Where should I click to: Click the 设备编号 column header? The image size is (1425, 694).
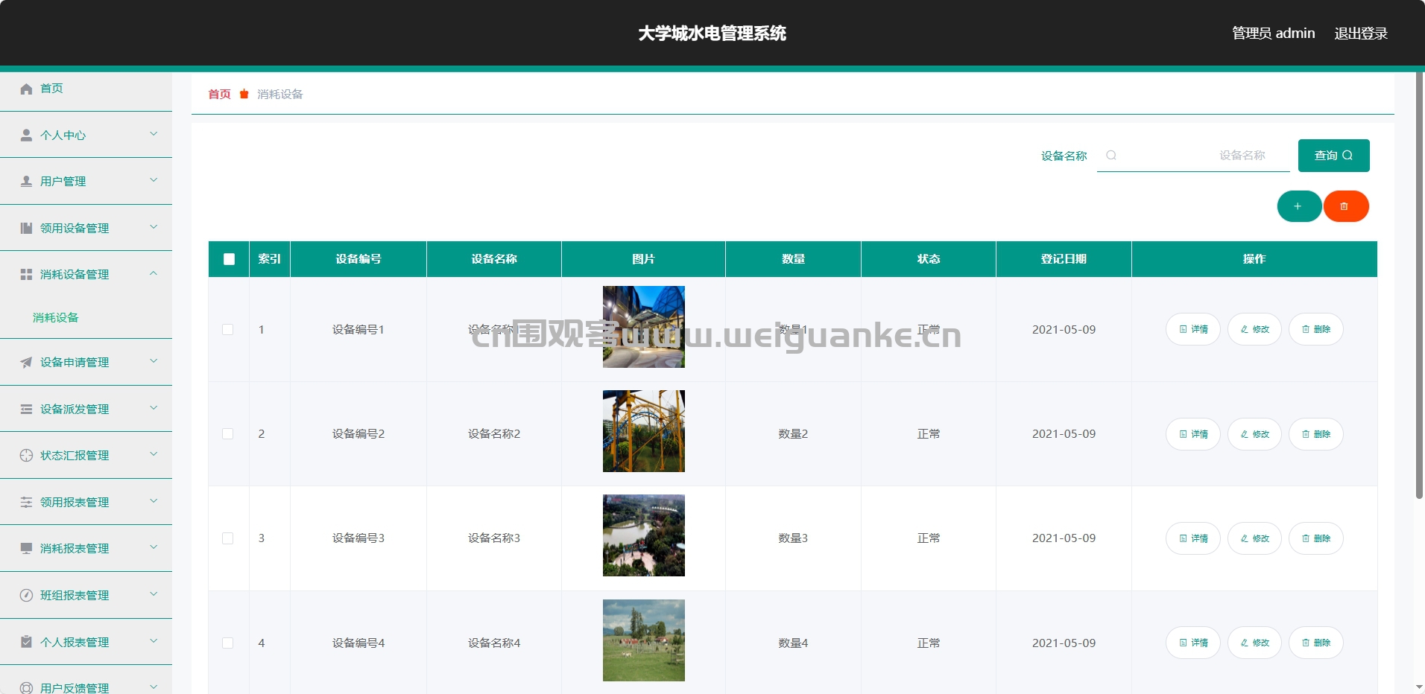358,259
